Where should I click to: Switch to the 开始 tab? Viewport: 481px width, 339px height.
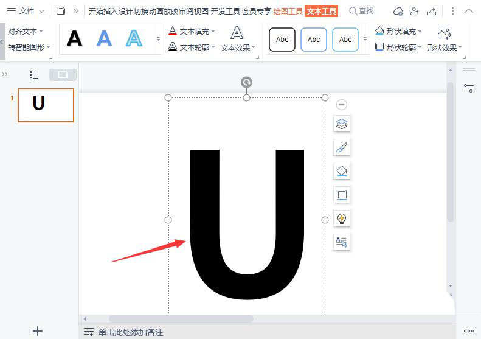(x=95, y=12)
